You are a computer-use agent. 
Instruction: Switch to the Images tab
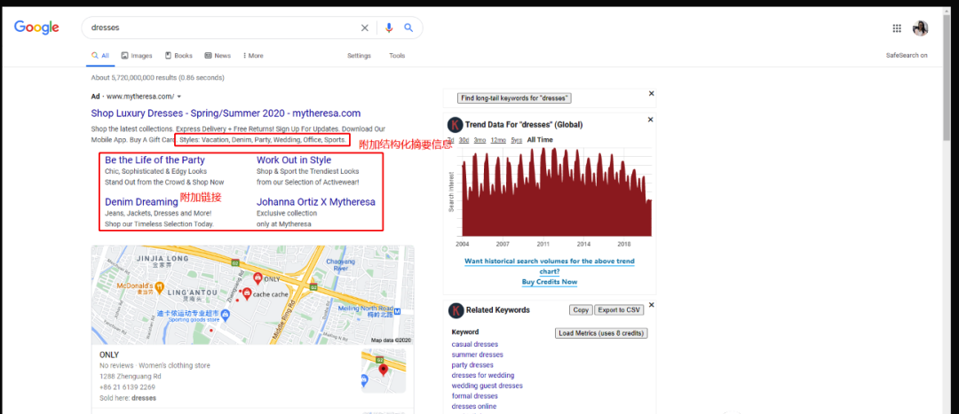pyautogui.click(x=137, y=56)
